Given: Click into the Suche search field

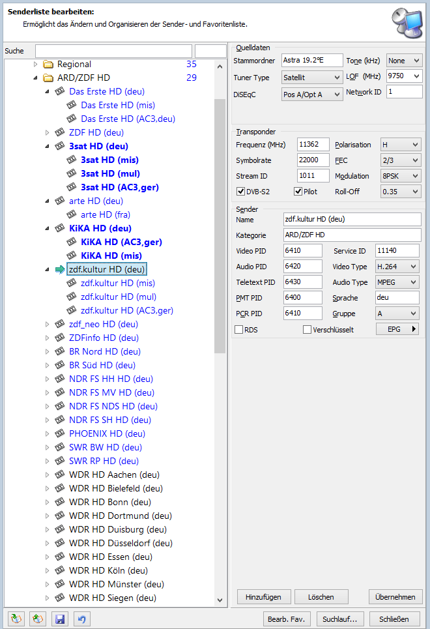Looking at the screenshot, I should (x=113, y=51).
